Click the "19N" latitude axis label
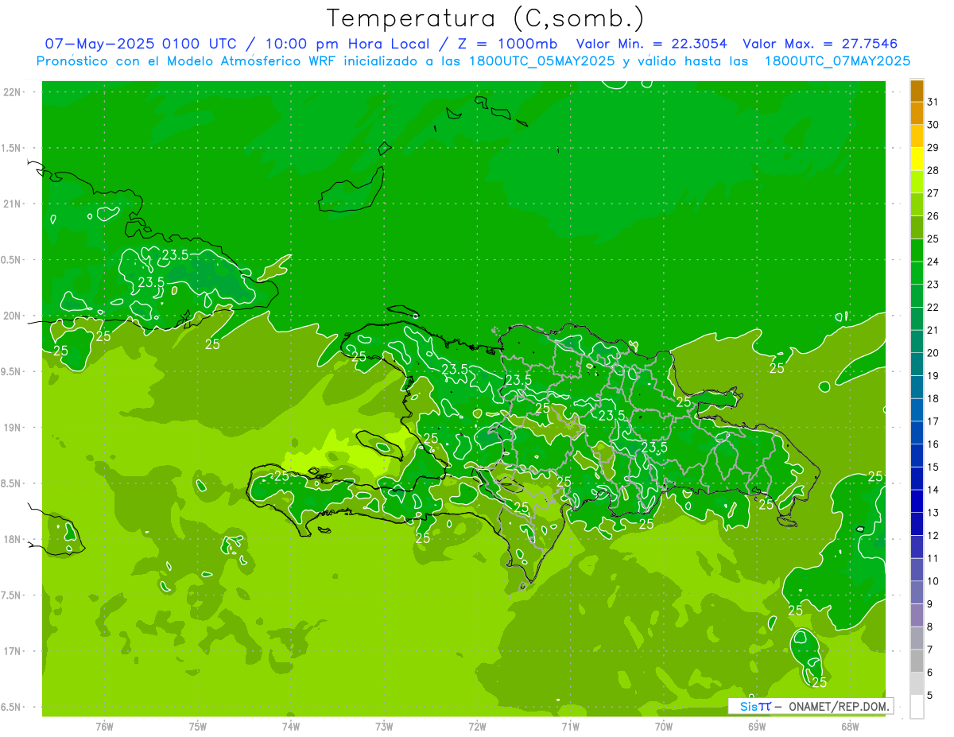The width and height of the screenshot is (954, 737). click(x=12, y=427)
